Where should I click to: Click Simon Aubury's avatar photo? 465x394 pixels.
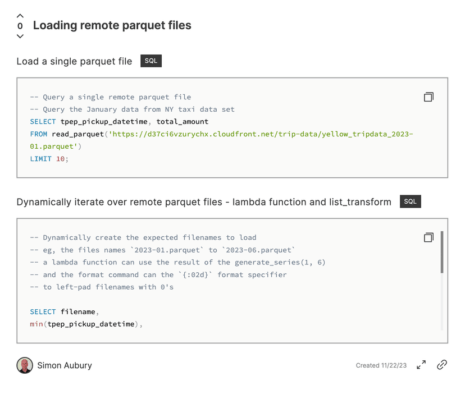tap(24, 365)
